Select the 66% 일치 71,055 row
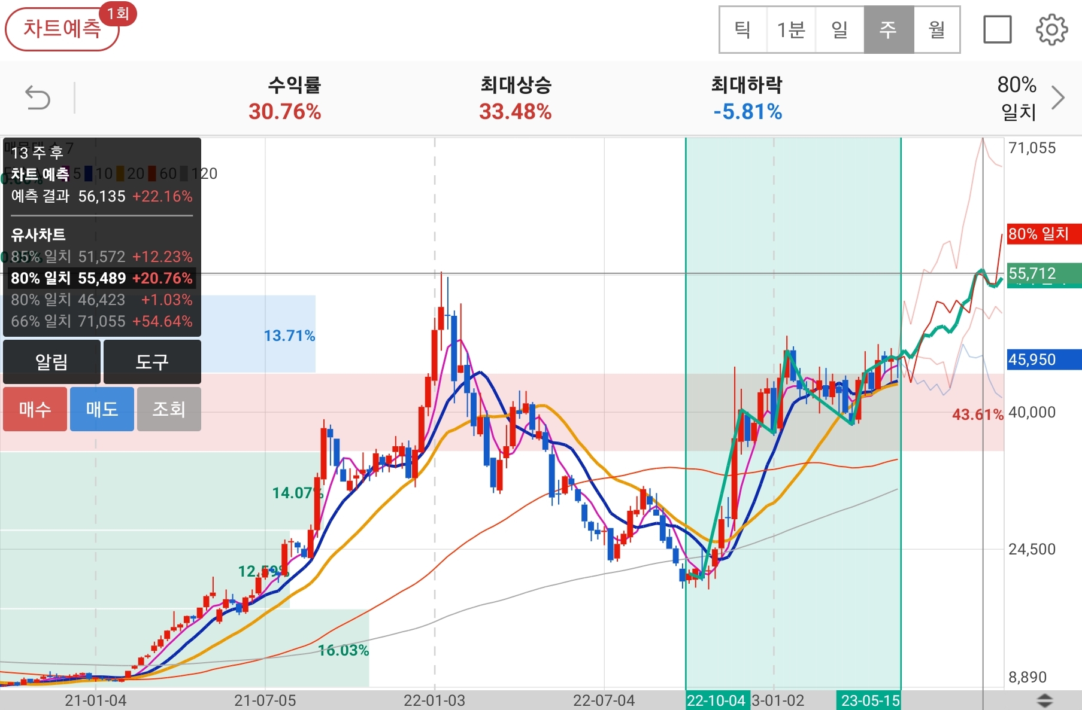This screenshot has width=1082, height=710. click(102, 321)
